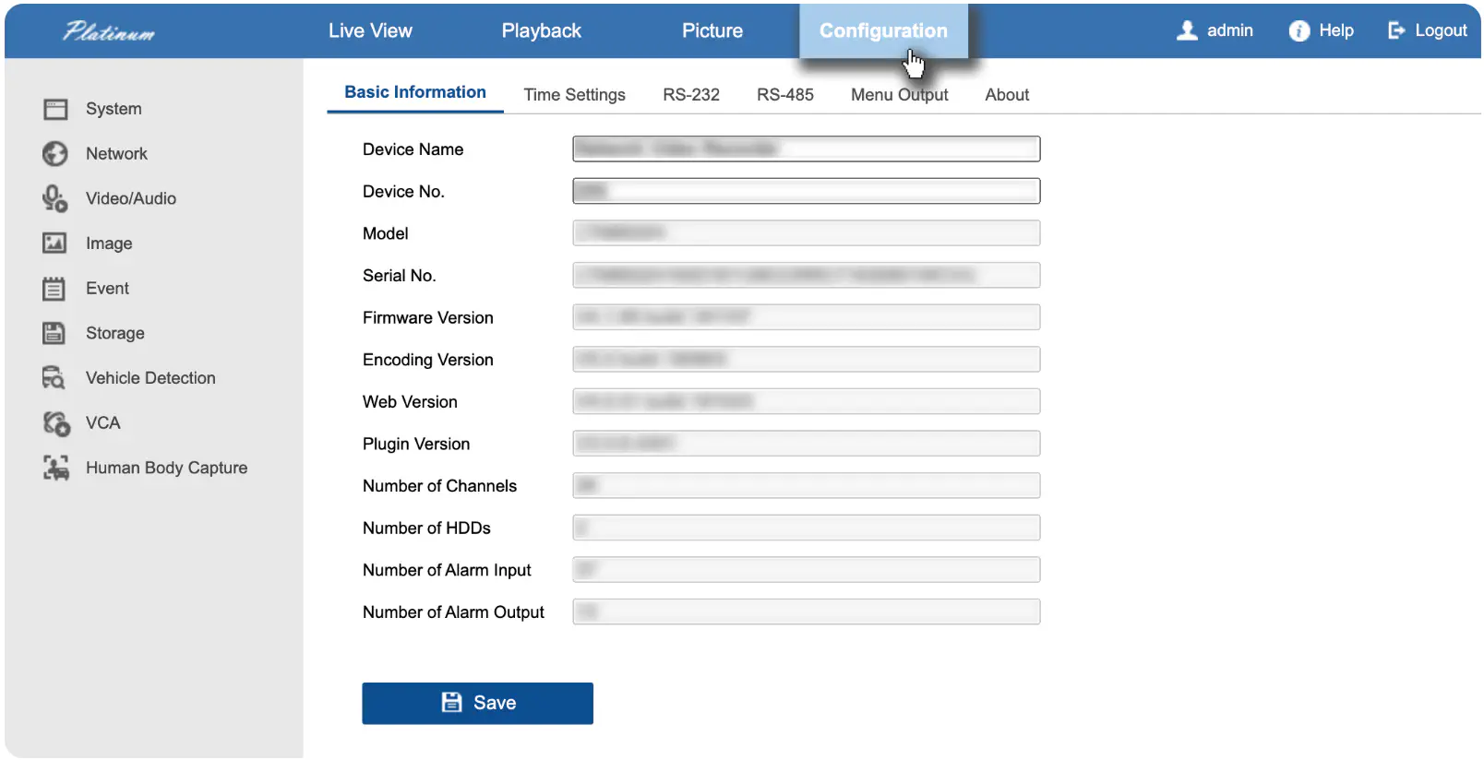Click the "Device Name" label
The image size is (1484, 760).
click(413, 149)
